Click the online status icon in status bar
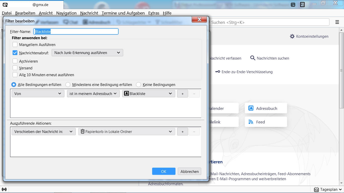The image size is (344, 193). pos(4,189)
